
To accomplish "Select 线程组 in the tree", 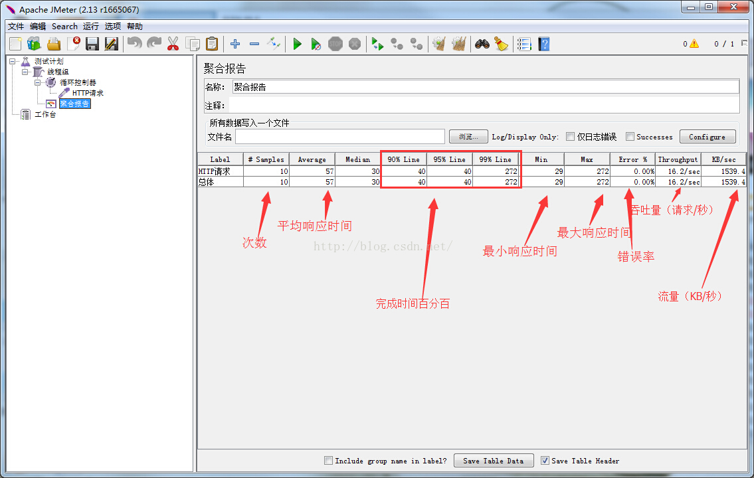I will coord(58,72).
